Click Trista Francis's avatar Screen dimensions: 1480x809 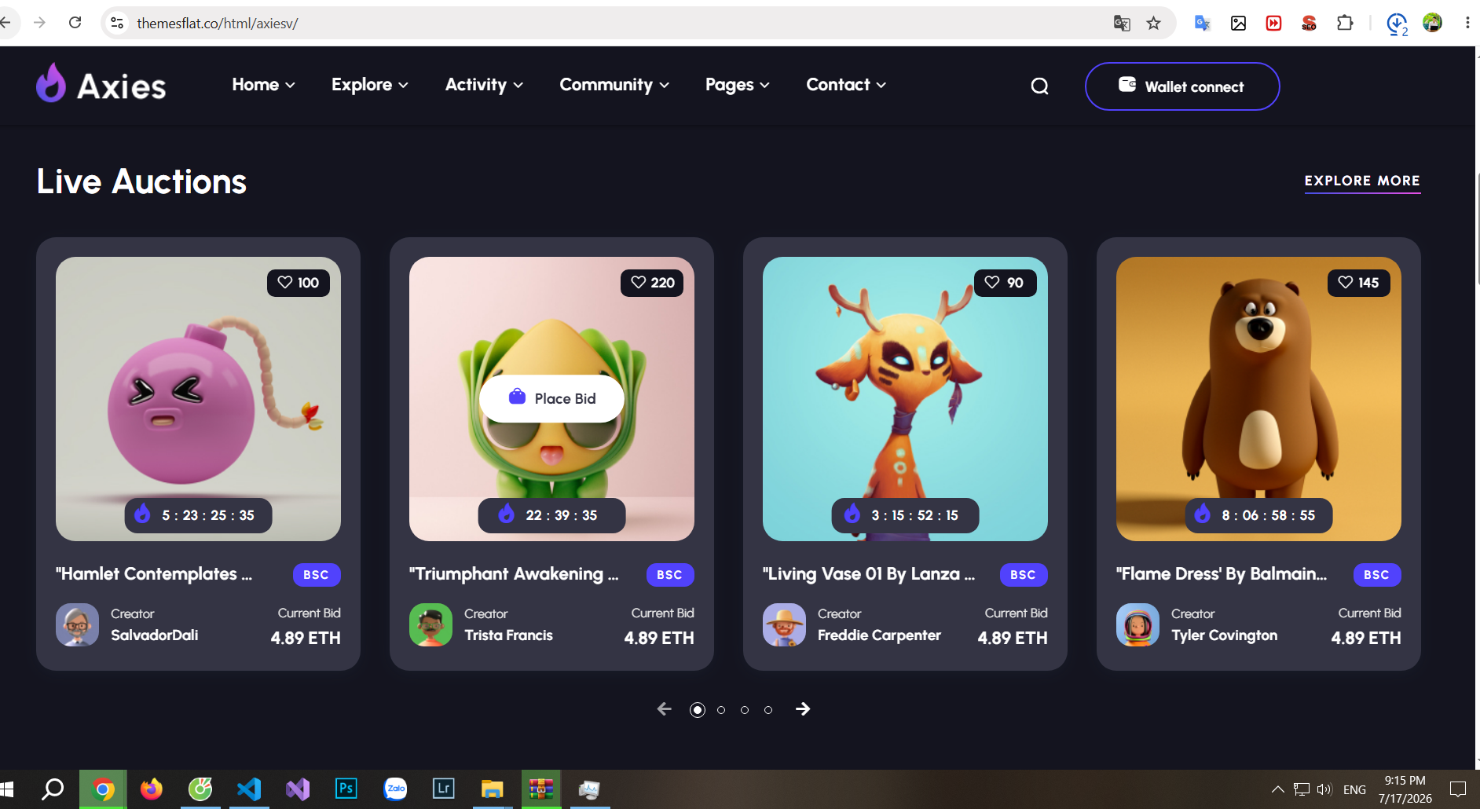(x=430, y=625)
